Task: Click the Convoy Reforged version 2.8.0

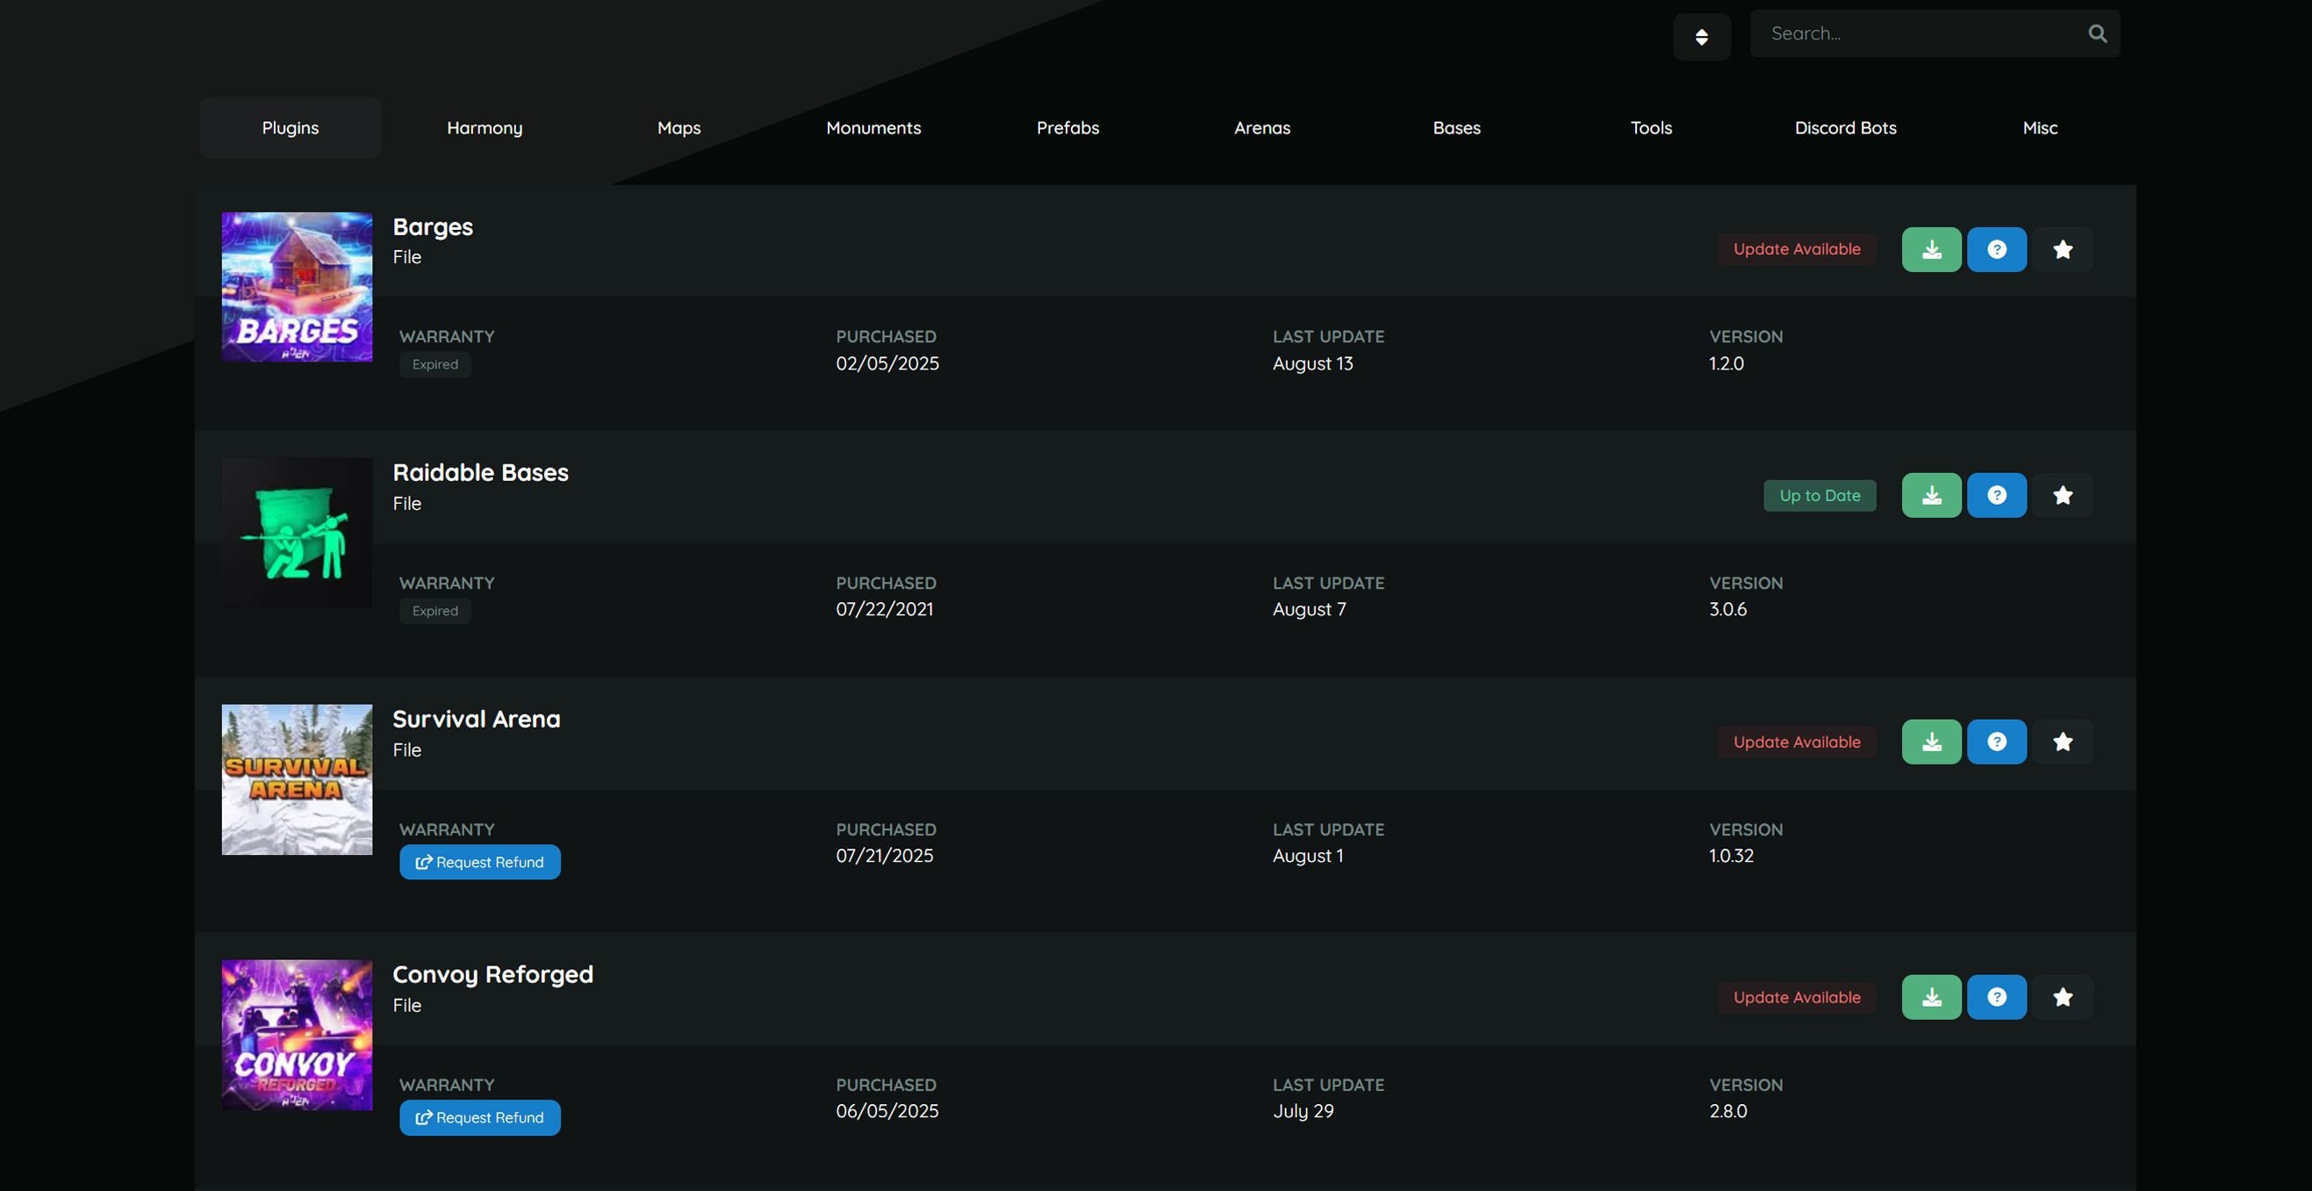Action: click(1727, 1111)
